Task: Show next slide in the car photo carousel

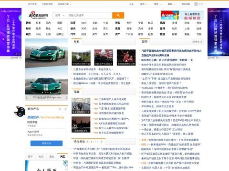Action: [x=67, y=97]
